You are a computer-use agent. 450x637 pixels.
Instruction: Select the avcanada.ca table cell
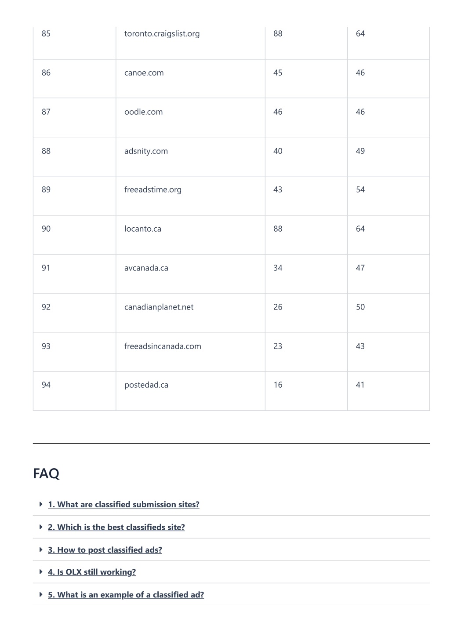(x=190, y=274)
